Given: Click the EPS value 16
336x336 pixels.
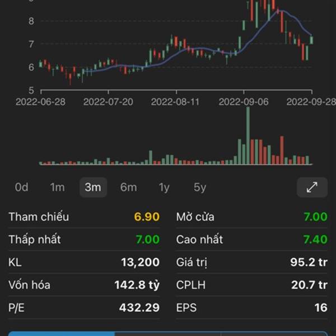Looking at the screenshot, I should pyautogui.click(x=321, y=307).
